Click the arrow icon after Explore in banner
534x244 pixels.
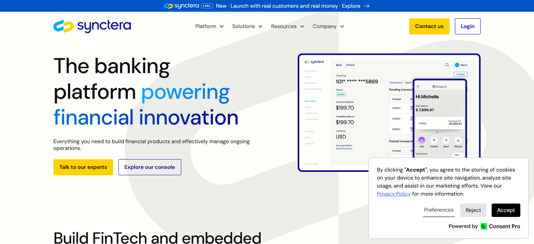(x=367, y=6)
